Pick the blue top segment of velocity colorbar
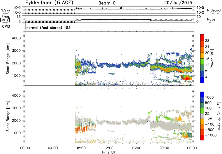The width and height of the screenshot is (222, 154). pos(202,95)
